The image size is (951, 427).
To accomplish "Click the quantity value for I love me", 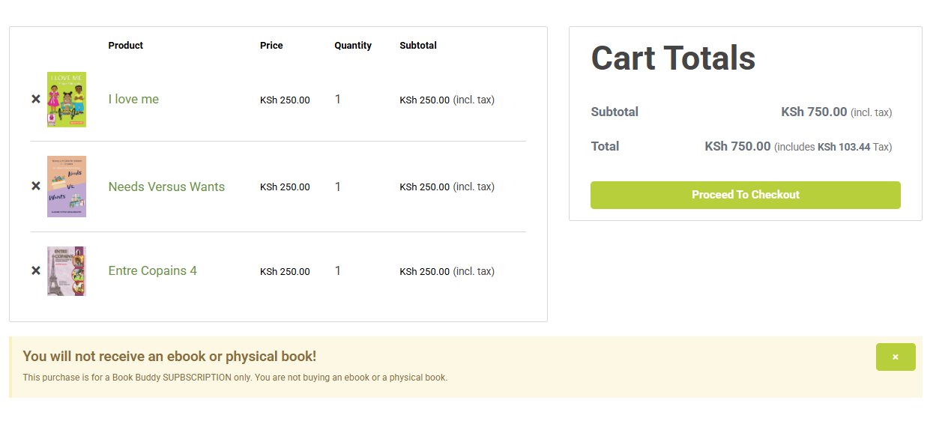I will [338, 99].
